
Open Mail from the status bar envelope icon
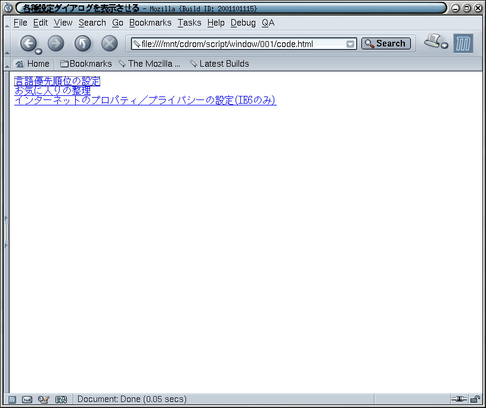pos(27,399)
